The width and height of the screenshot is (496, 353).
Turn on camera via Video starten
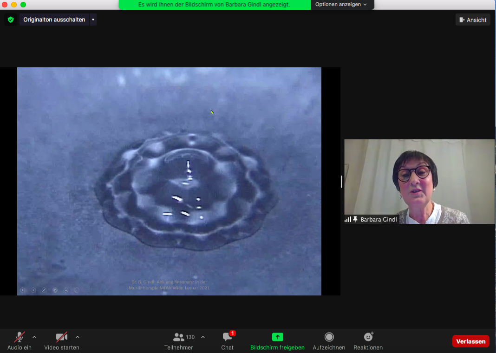point(61,337)
